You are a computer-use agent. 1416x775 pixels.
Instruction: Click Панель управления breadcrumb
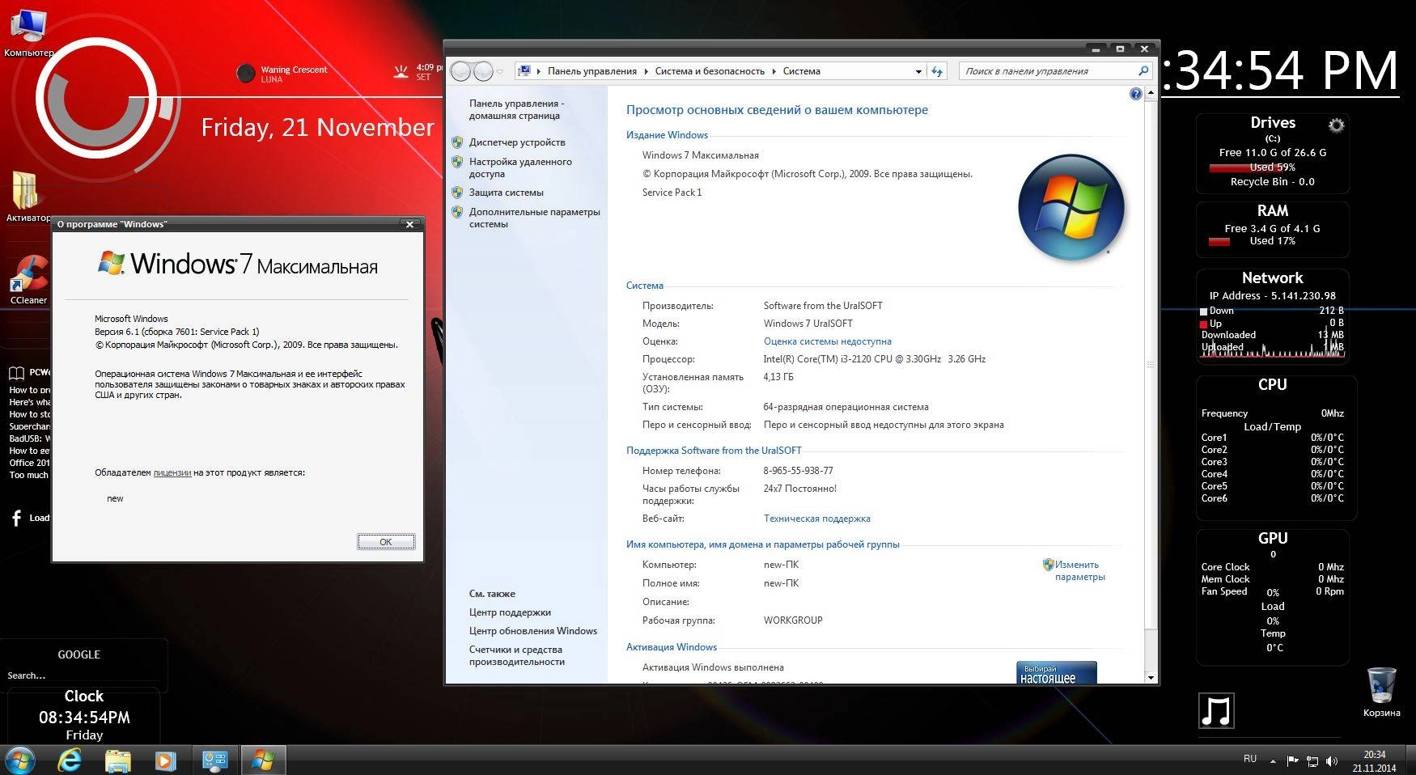coord(592,71)
